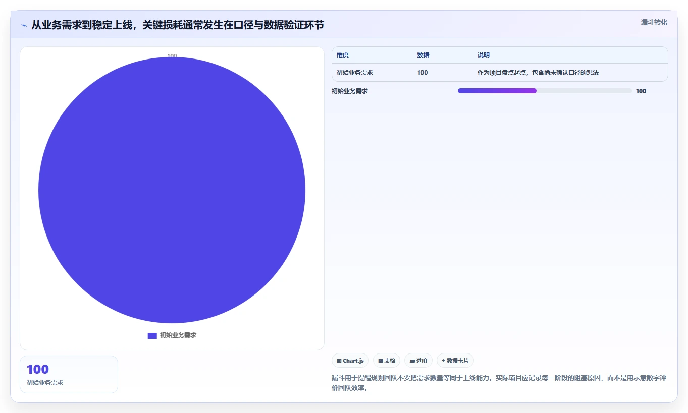
Task: Click the icon inside the Chart.js chip
Action: click(339, 361)
